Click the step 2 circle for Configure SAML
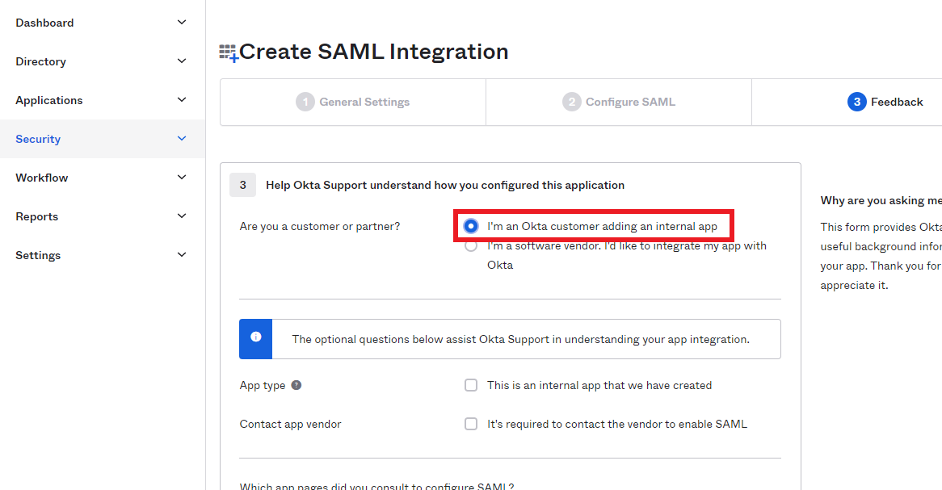The height and width of the screenshot is (490, 942). coord(570,102)
